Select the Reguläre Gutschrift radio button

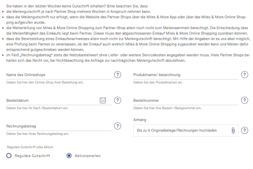tap(9, 156)
